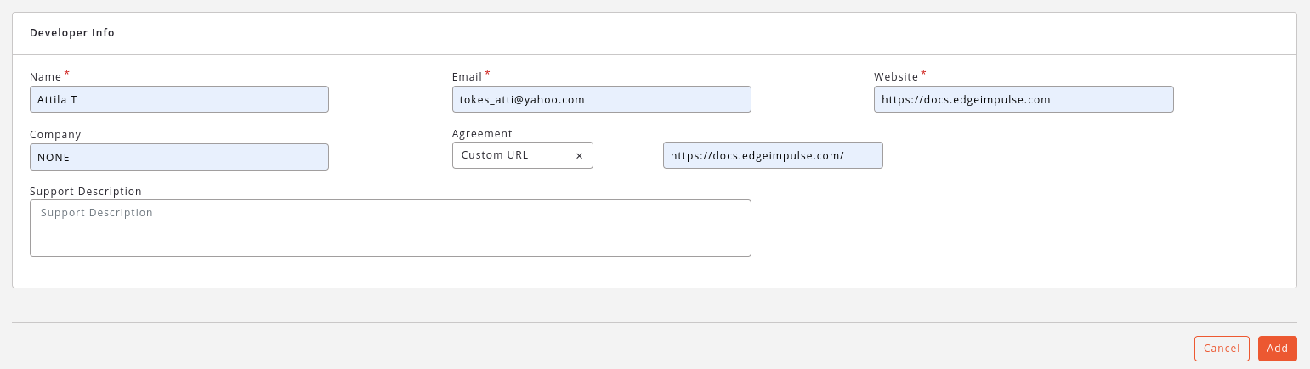This screenshot has width=1310, height=369.
Task: Click the Website field label
Action: [x=896, y=77]
